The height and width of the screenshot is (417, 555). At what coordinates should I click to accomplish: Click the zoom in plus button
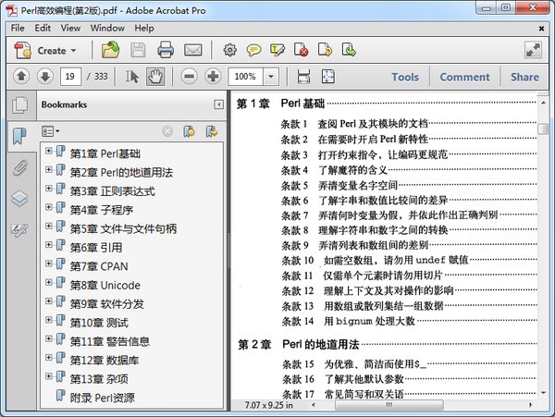coord(213,77)
